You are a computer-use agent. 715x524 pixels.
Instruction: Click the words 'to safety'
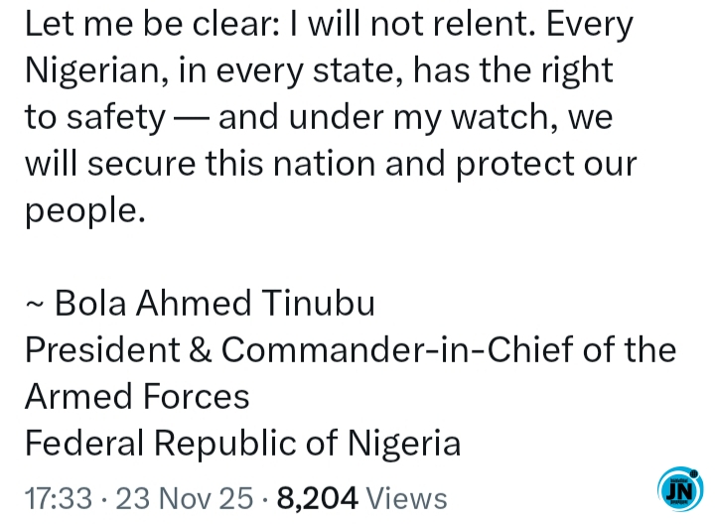[94, 118]
